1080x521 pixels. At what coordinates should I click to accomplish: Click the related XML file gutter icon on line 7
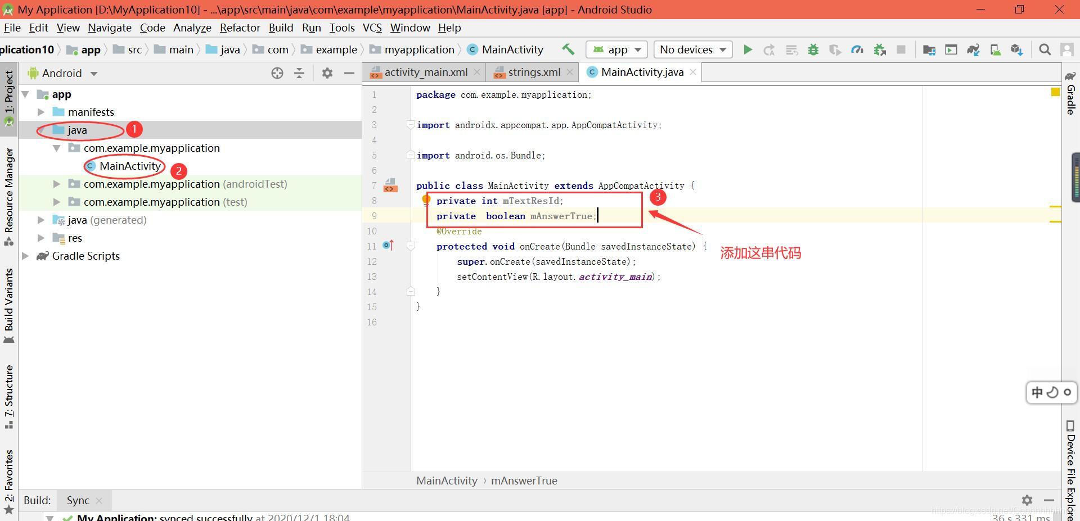pyautogui.click(x=390, y=185)
